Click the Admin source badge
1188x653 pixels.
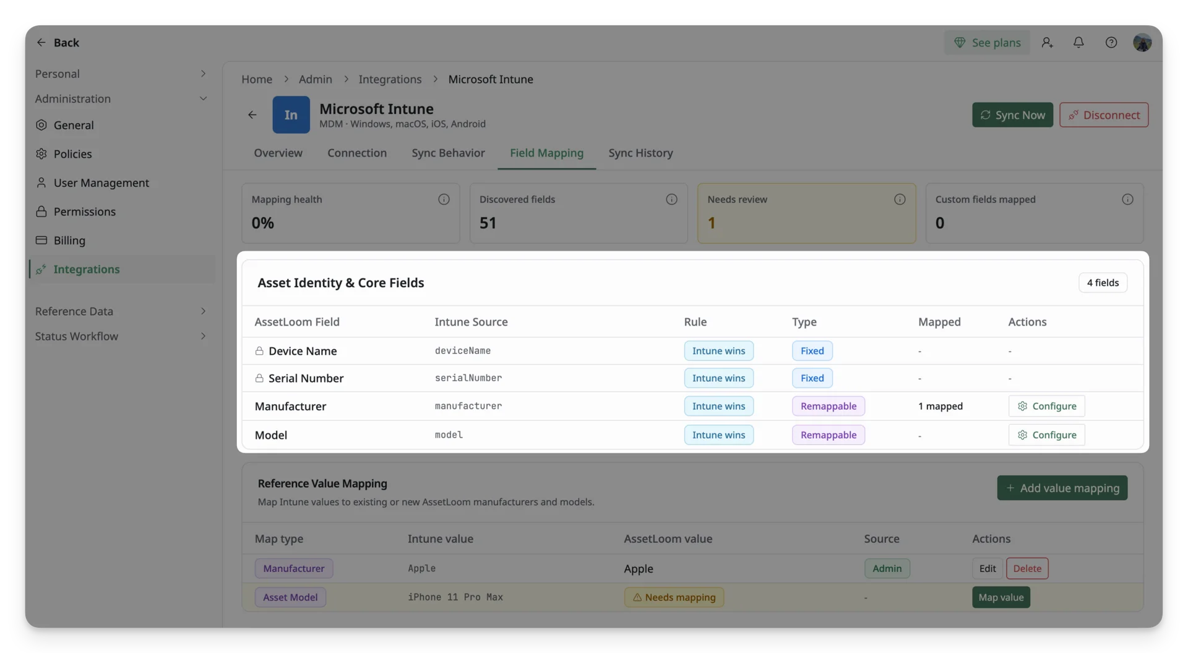(x=887, y=569)
